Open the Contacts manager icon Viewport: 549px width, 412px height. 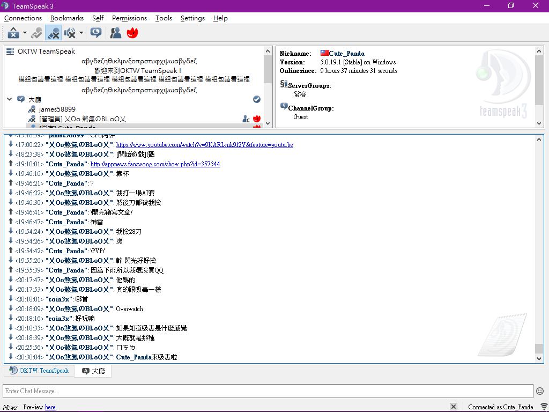(x=116, y=33)
